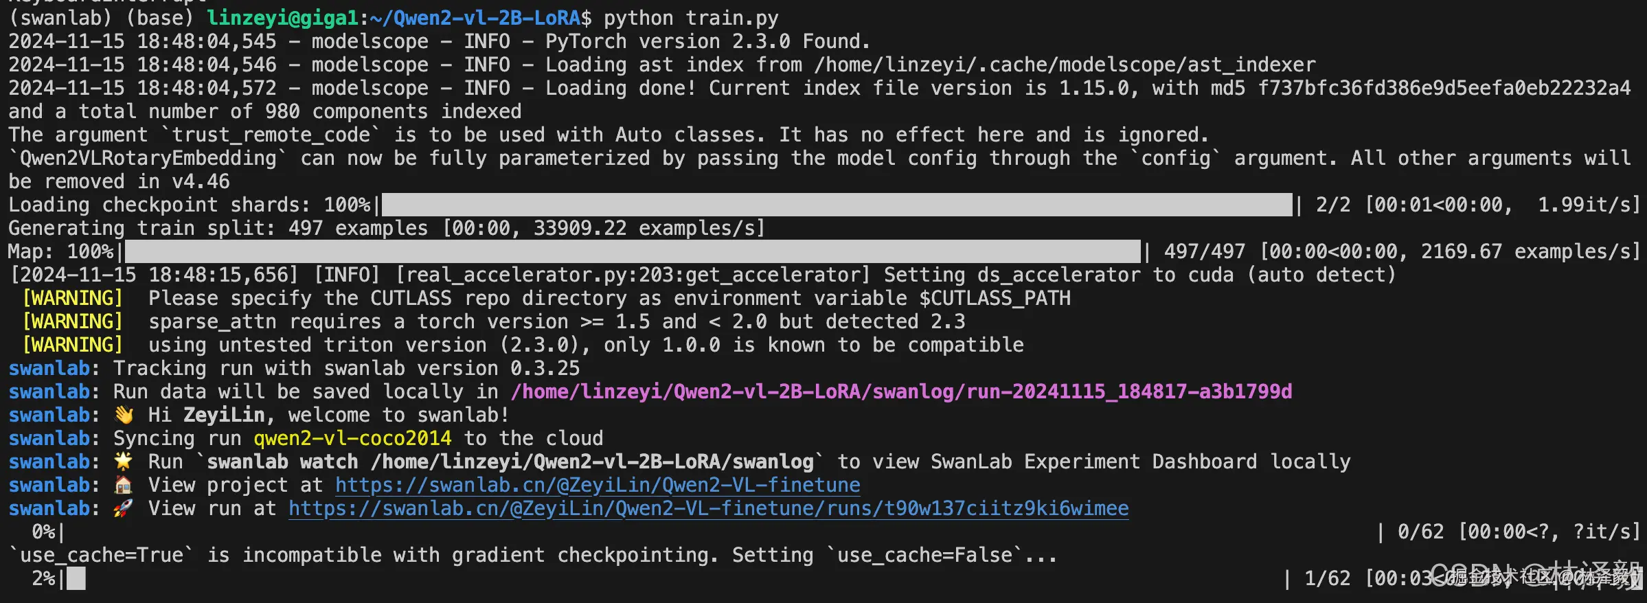Click the rocket emoji before View run
Viewport: 1647px width, 603px height.
click(x=124, y=508)
